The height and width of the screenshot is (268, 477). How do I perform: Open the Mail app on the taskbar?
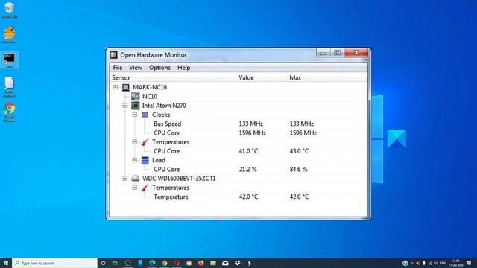click(225, 263)
